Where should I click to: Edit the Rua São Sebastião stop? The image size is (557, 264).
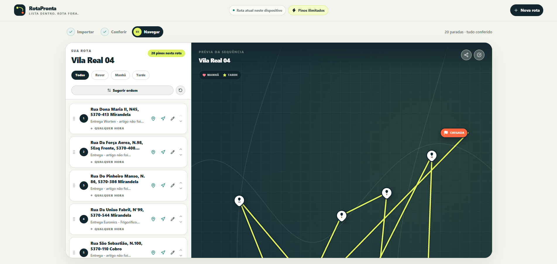[x=173, y=253]
